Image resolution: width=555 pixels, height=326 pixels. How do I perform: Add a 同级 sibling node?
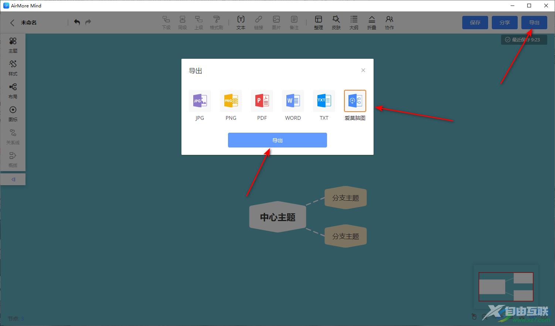tap(183, 23)
